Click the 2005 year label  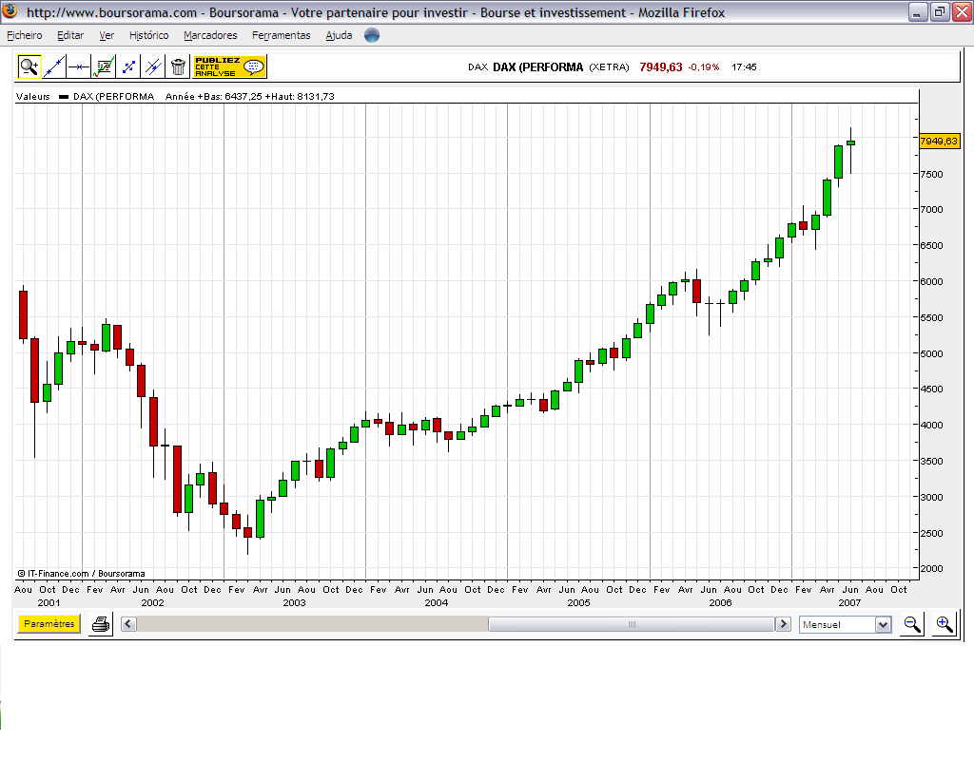coord(579,602)
